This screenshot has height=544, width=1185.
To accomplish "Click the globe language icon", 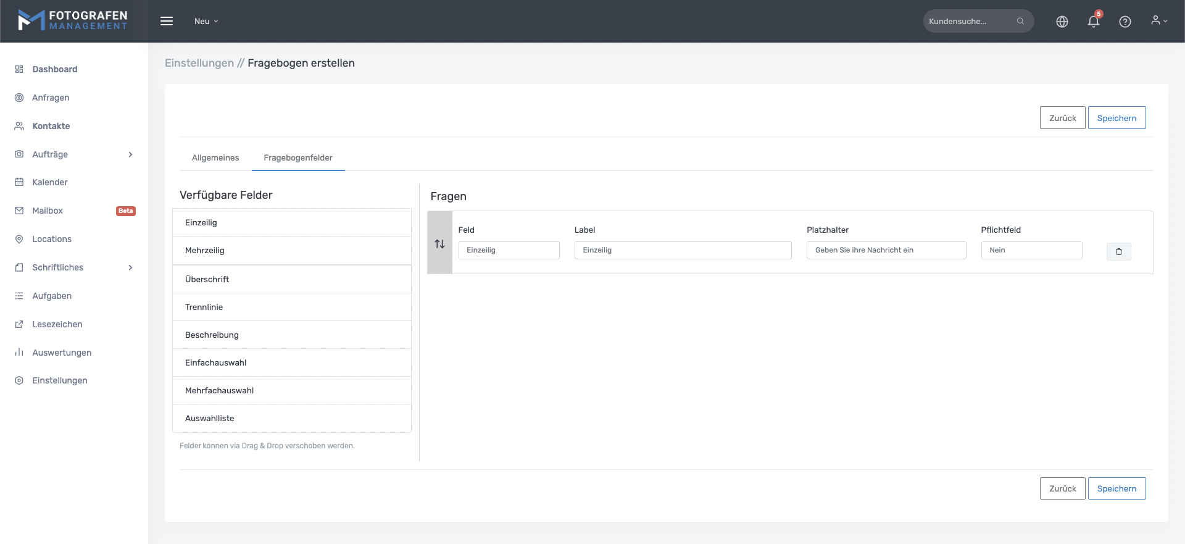I will 1062,22.
